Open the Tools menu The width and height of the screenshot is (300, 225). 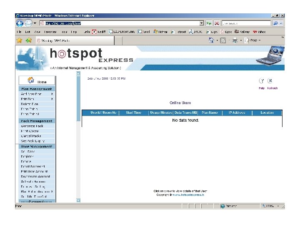pos(65,32)
